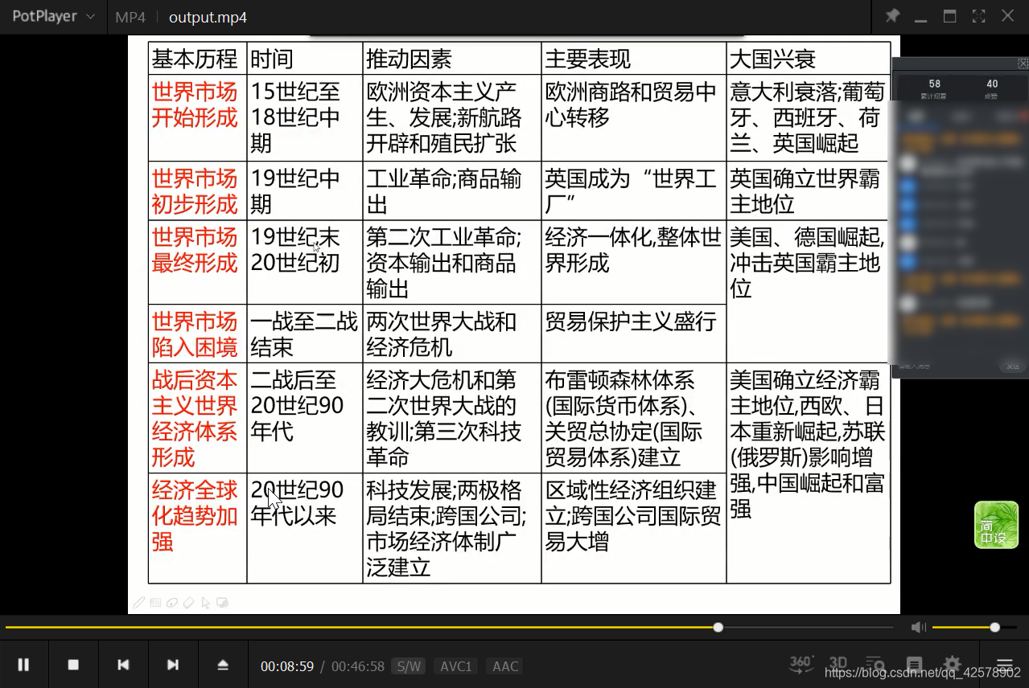1029x688 pixels.
Task: Select the eraser tool on slide
Action: coord(189,602)
